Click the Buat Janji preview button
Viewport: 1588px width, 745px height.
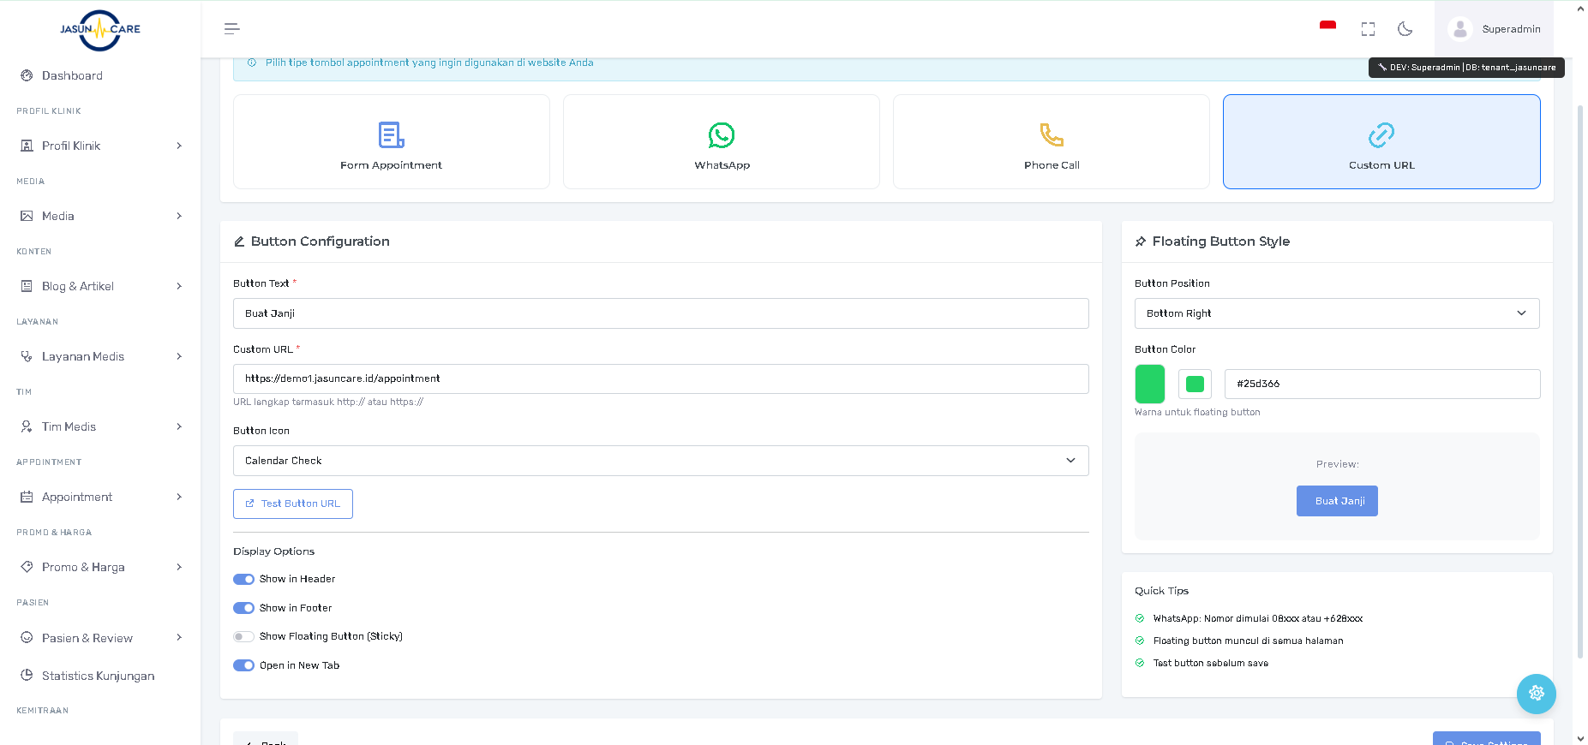point(1337,501)
